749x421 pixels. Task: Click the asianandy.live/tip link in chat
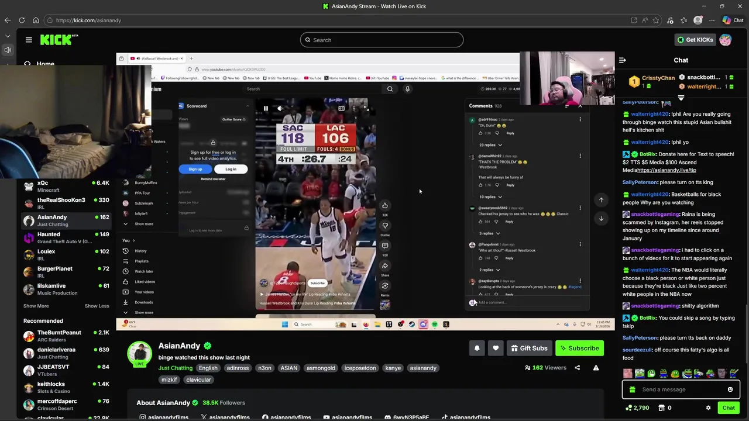[666, 170]
